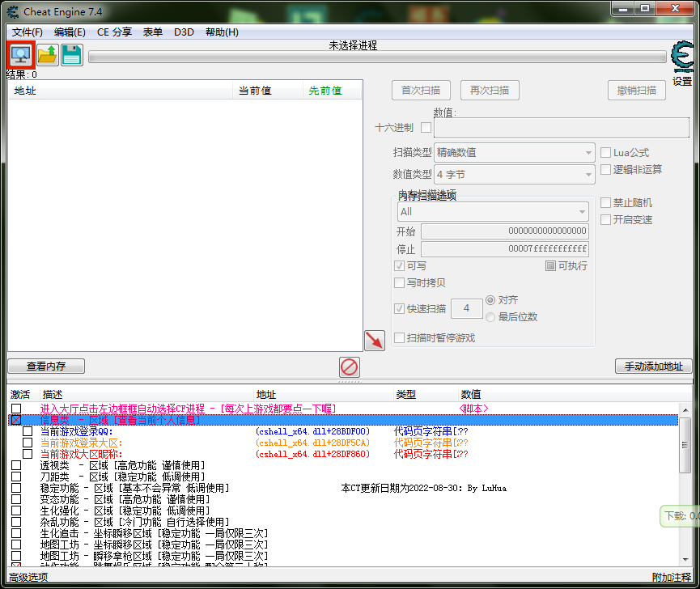This screenshot has height=589, width=700.
Task: Activate checkbox for 进入大厅 script row
Action: coord(16,409)
